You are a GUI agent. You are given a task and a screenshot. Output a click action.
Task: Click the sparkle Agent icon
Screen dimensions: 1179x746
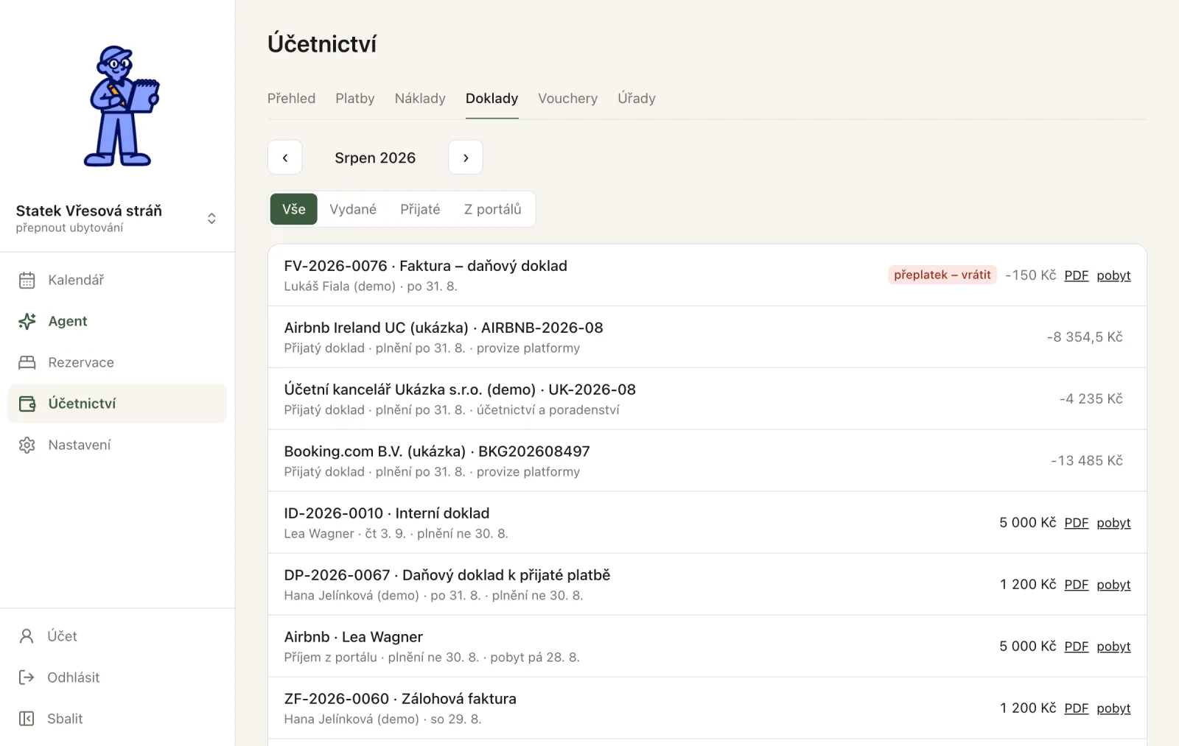pyautogui.click(x=27, y=321)
